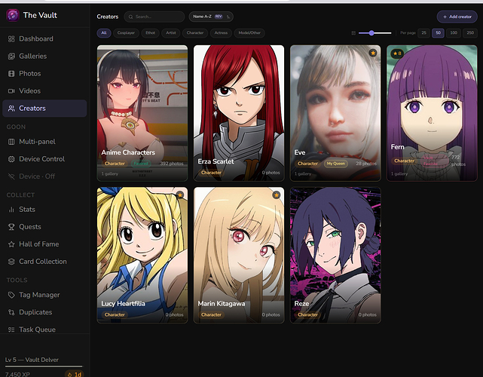483x377 pixels.
Task: Open the Dashboard icon in sidebar
Action: click(x=11, y=39)
